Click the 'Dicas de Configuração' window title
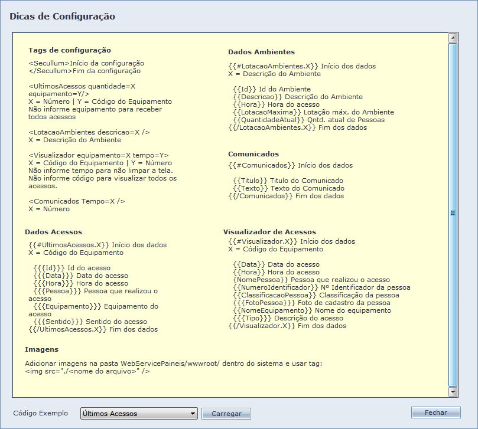The width and height of the screenshot is (478, 429). 62,17
